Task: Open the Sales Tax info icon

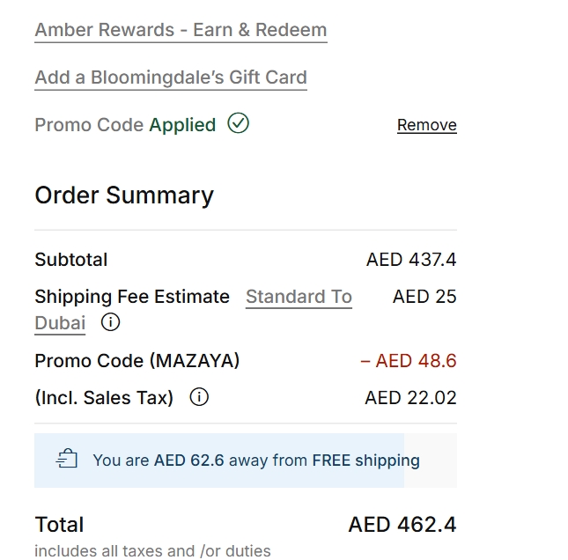Action: click(x=200, y=397)
